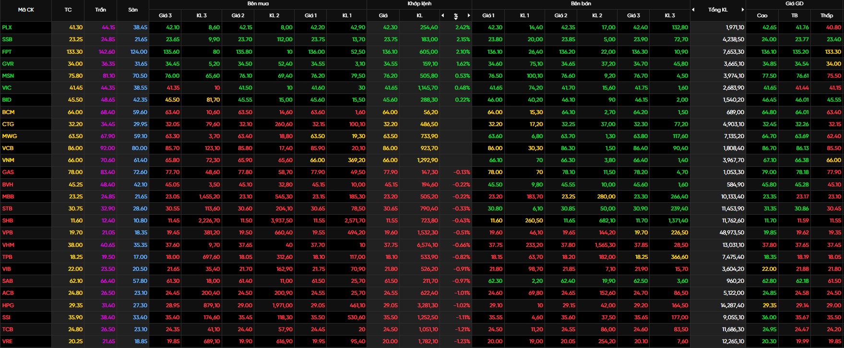Click the Trần ceiling price column header
The width and height of the screenshot is (844, 348).
point(100,10)
